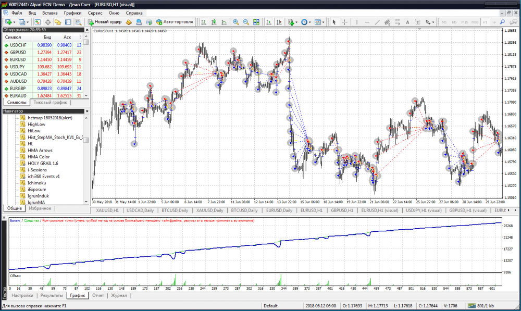Toggle the Авто-торговля button

coord(175,22)
